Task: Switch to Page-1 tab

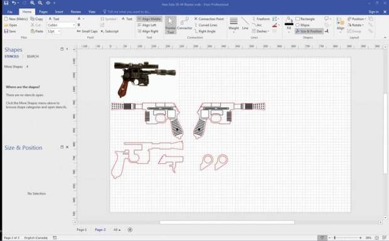Action: (x=82, y=230)
